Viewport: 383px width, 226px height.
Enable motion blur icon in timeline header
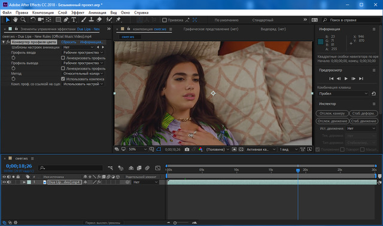tap(147, 168)
